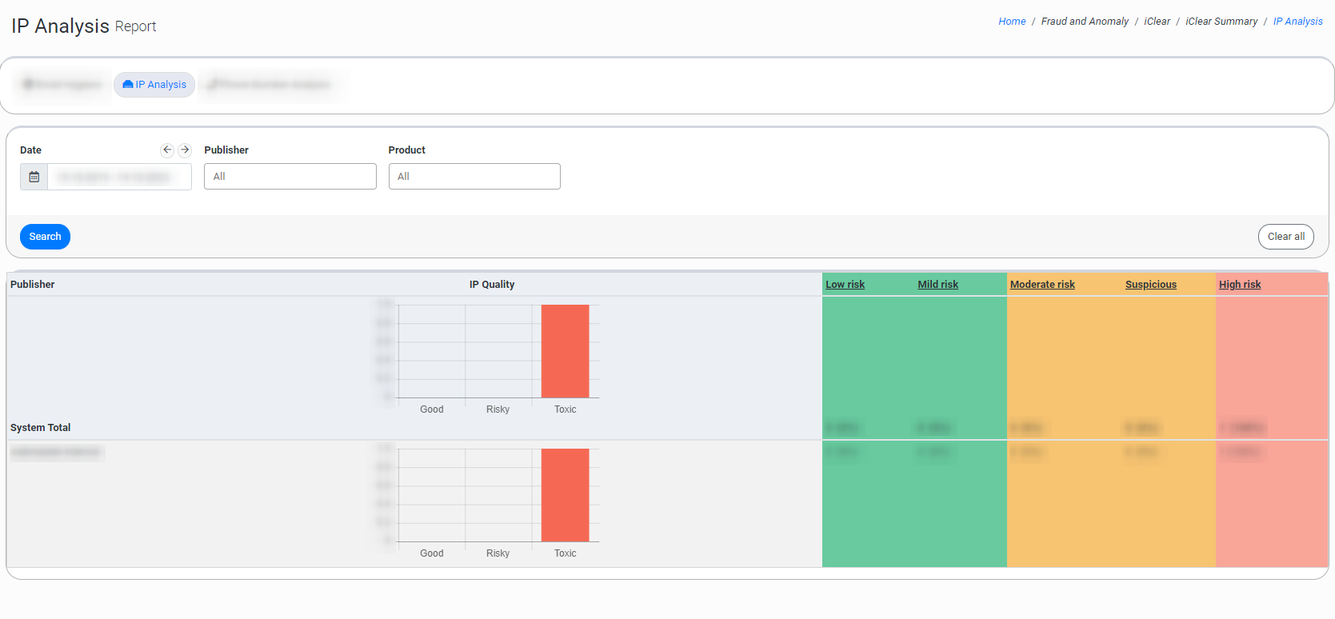The height and width of the screenshot is (619, 1335).
Task: Open the blurred tab left of IP Analysis
Action: (62, 85)
